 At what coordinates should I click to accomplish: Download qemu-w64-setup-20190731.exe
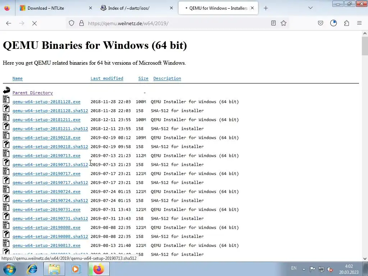pyautogui.click(x=46, y=210)
